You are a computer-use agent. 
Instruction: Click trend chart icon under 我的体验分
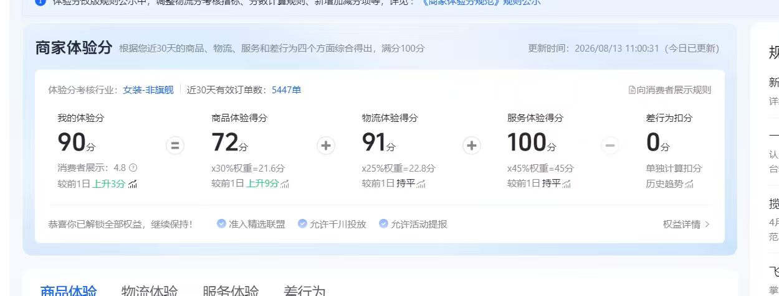pyautogui.click(x=133, y=184)
